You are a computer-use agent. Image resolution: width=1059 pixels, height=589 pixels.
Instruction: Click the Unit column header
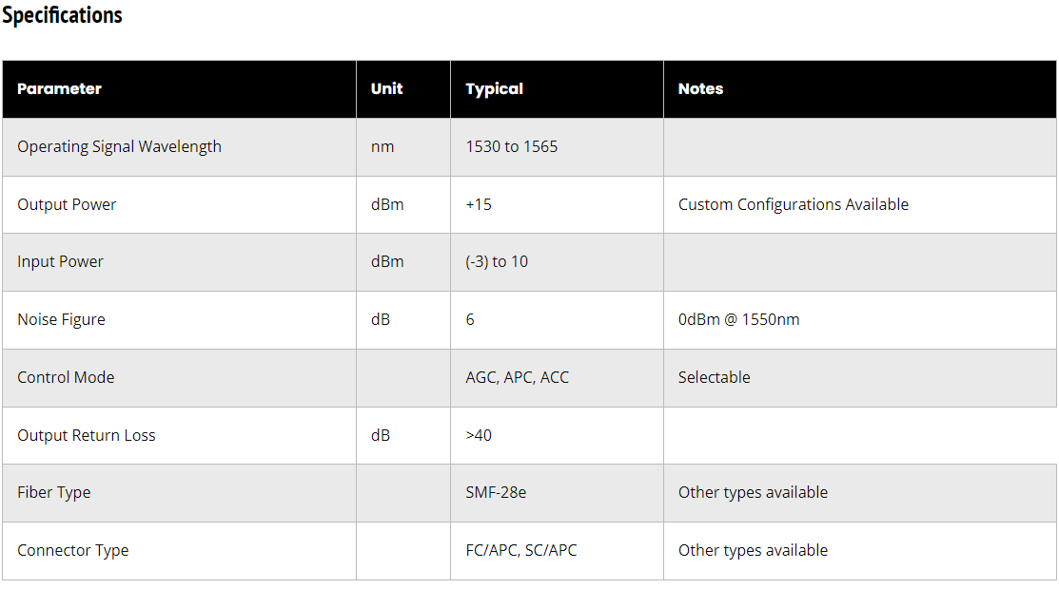386,89
